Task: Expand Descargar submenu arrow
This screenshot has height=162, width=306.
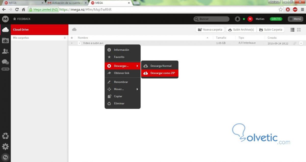Action: click(x=137, y=66)
